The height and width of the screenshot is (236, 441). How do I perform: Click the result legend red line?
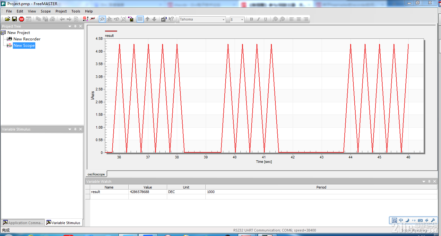point(111,31)
